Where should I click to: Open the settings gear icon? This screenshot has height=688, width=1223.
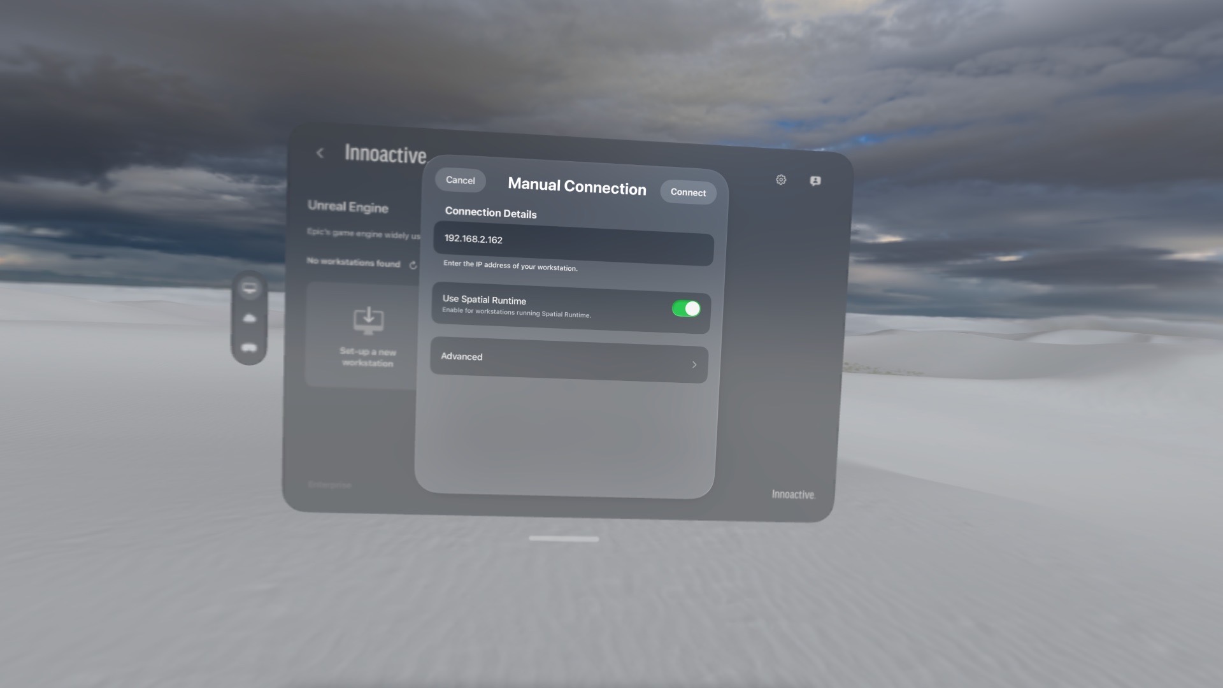coord(781,180)
